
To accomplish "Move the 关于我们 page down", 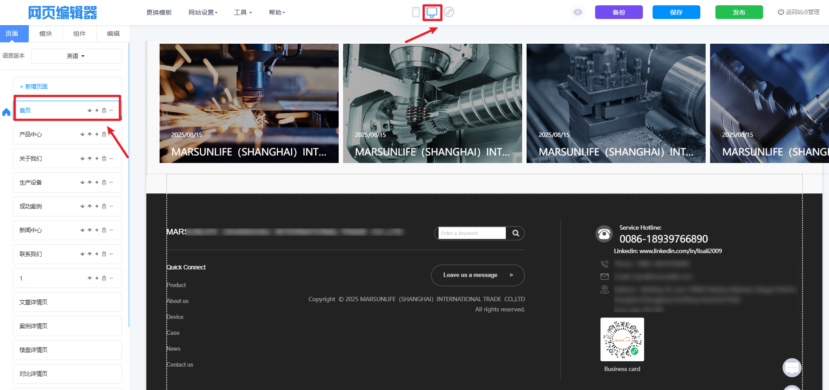I will [82, 159].
